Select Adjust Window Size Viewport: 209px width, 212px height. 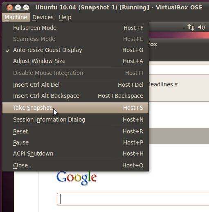pos(75,61)
